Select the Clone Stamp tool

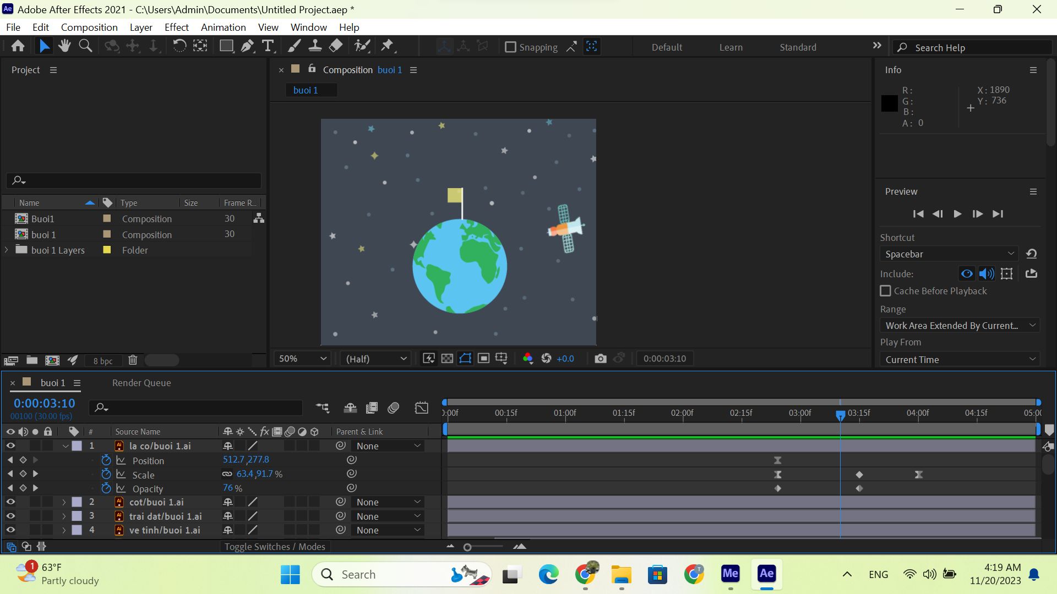tap(315, 46)
